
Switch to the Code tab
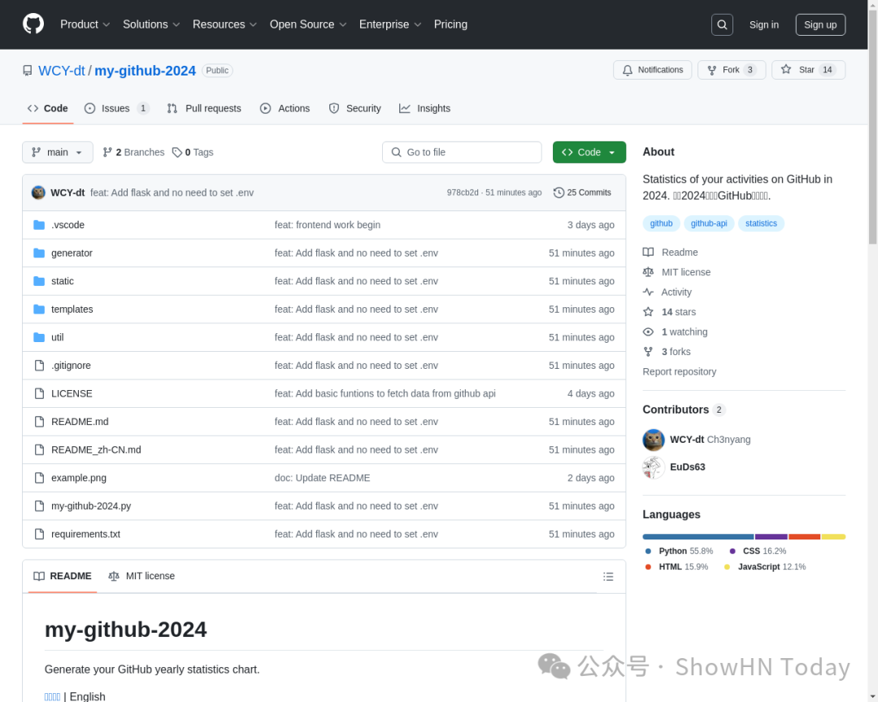48,109
